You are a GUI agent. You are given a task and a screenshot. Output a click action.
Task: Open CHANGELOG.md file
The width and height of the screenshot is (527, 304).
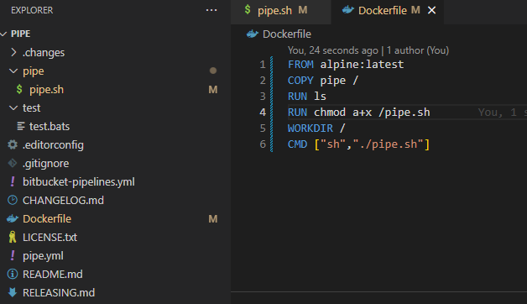pyautogui.click(x=63, y=201)
